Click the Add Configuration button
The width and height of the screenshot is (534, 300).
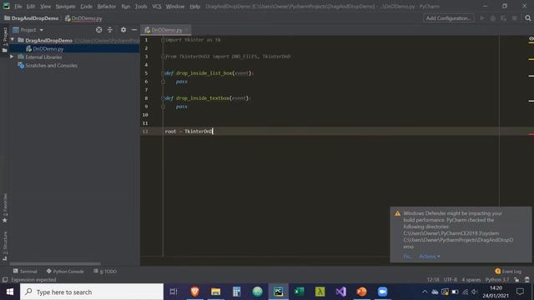coord(449,18)
